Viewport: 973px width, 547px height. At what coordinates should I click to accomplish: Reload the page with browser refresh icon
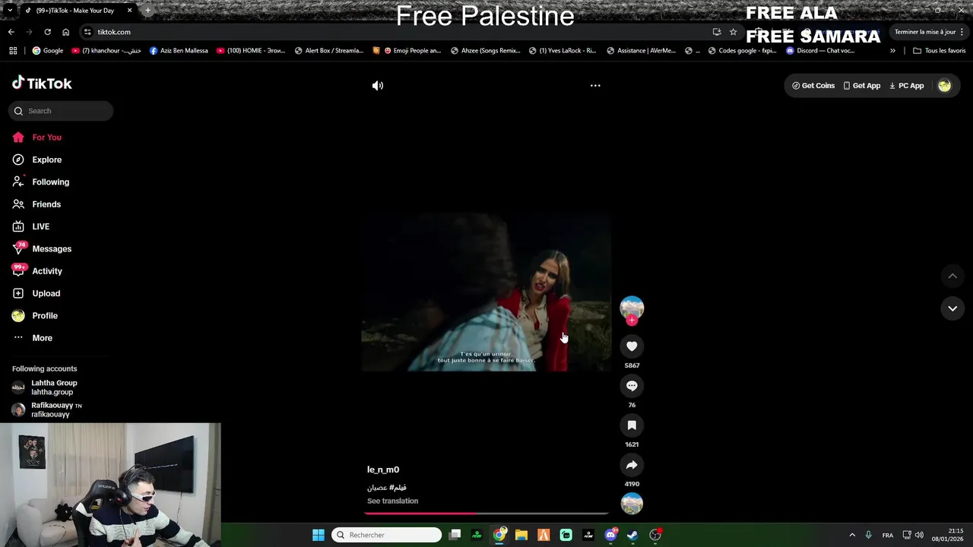[x=47, y=32]
